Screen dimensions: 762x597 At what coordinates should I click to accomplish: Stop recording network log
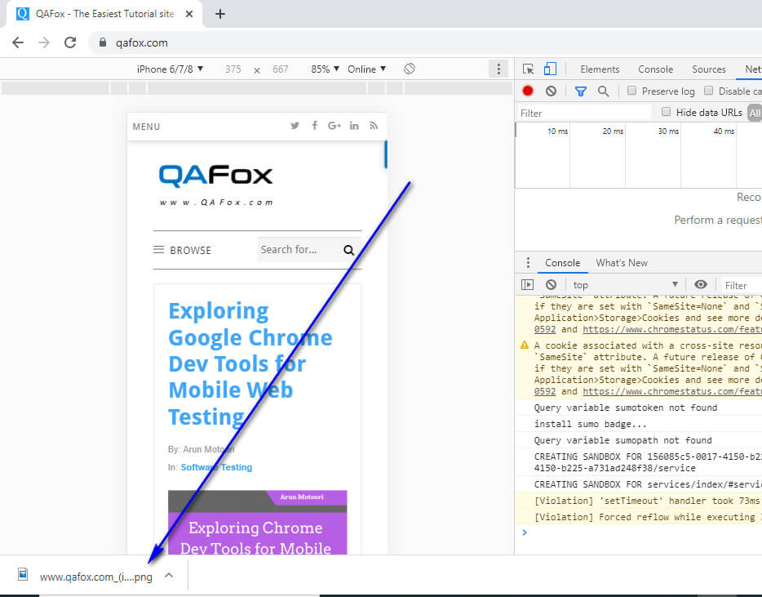tap(528, 91)
